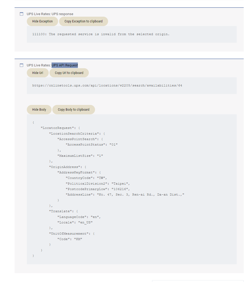Click "CountryCode": "TW" line

[x=86, y=178]
